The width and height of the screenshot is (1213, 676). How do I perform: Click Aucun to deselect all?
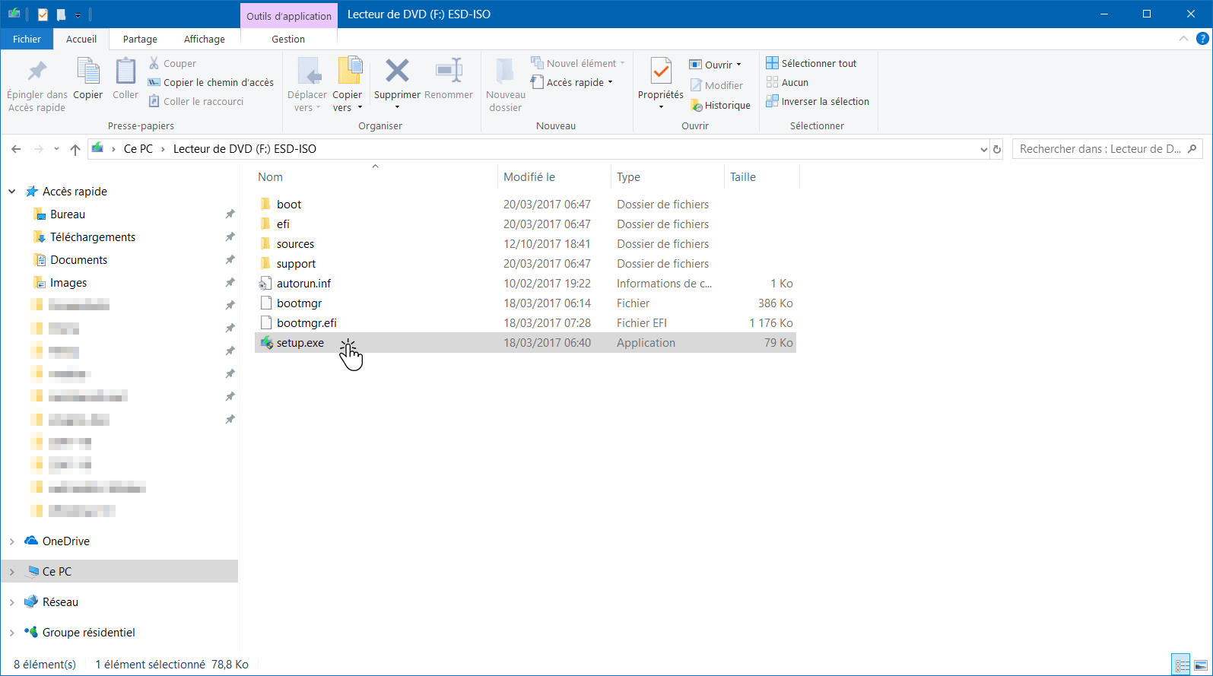[787, 82]
